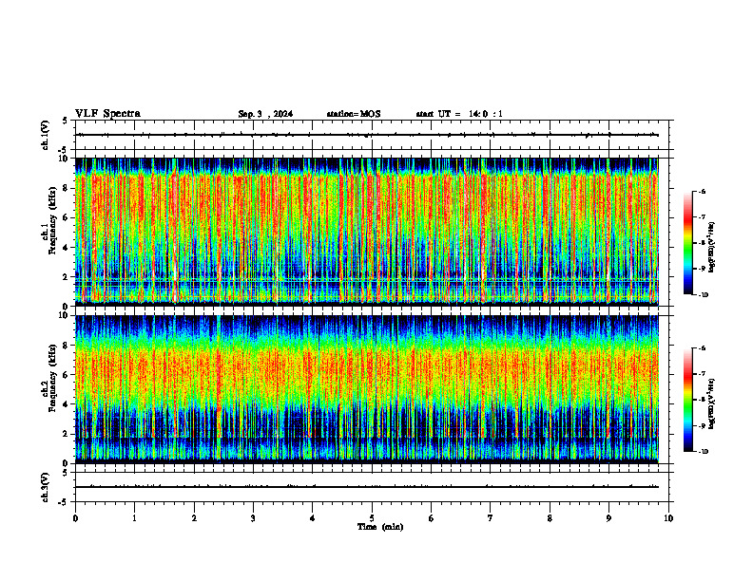The width and height of the screenshot is (753, 581).
Task: Click the "4" kHz tick on ch.2 frequency axis
Action: pyautogui.click(x=67, y=404)
